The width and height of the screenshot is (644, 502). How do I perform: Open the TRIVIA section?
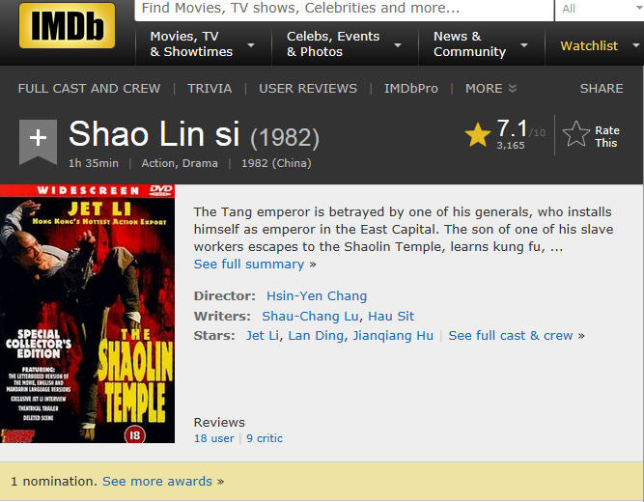[210, 88]
